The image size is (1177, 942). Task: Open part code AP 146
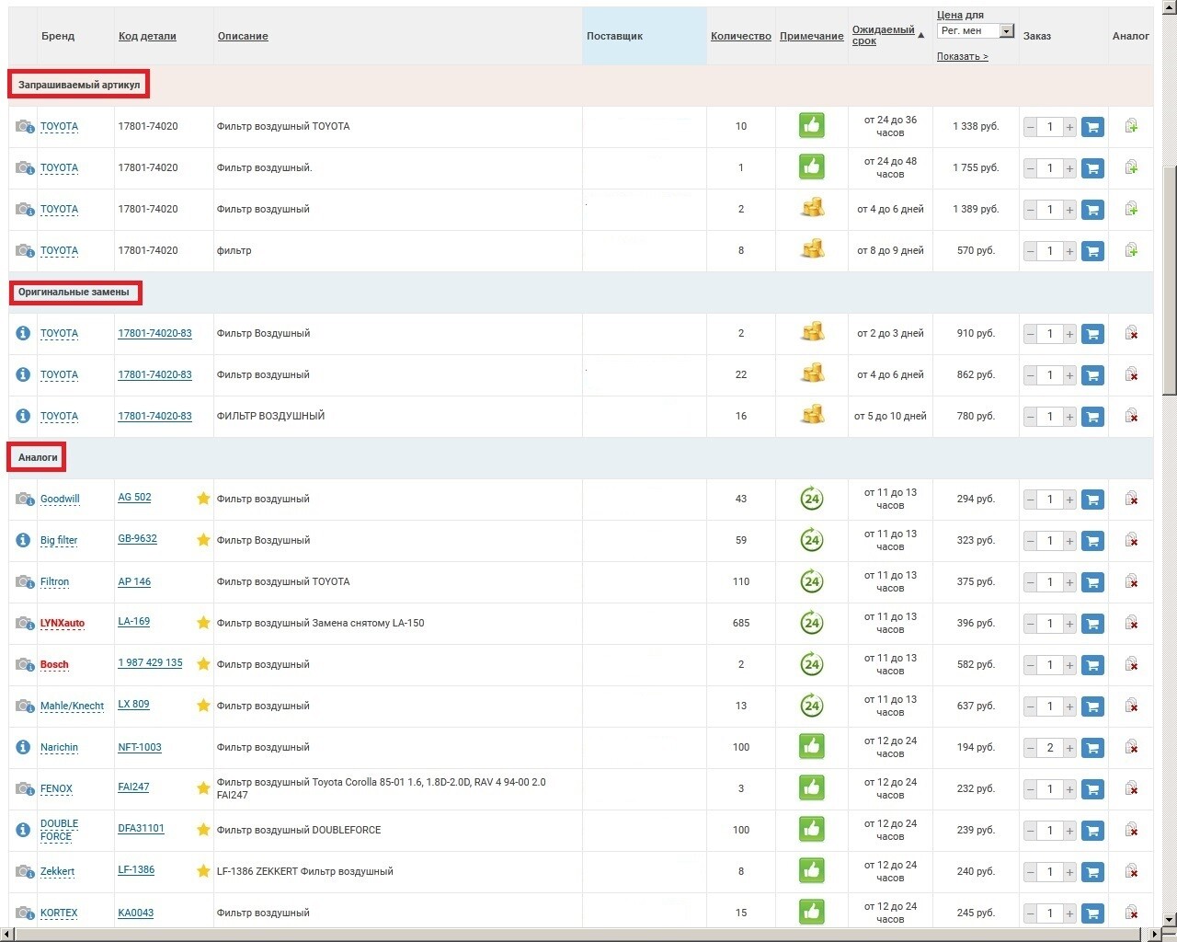[134, 581]
